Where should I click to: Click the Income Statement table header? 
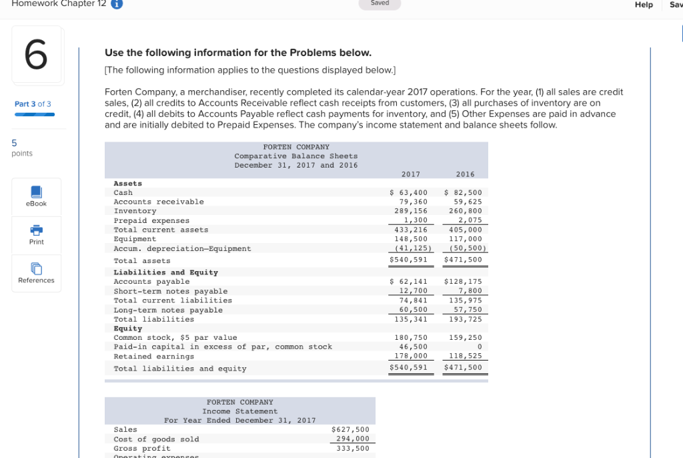(x=240, y=411)
